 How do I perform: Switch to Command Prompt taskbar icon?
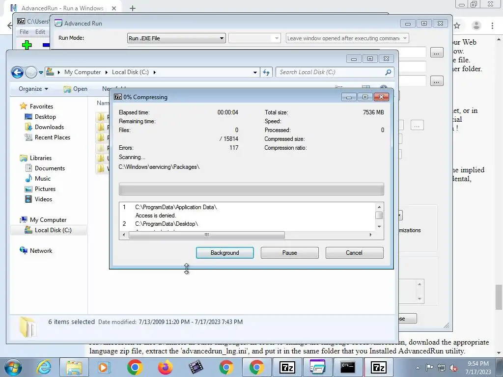click(x=348, y=367)
